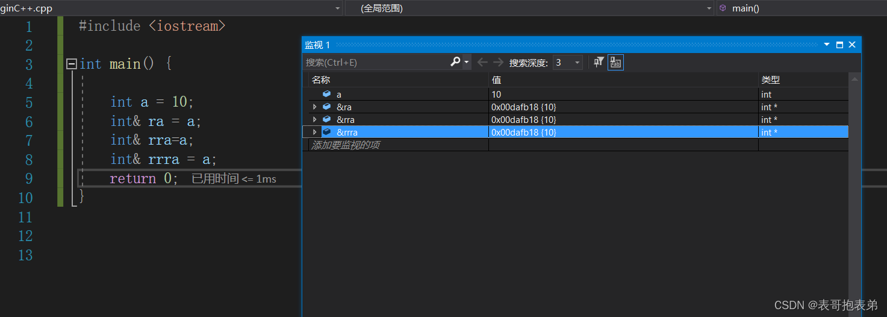Toggle the highlighted text-display icon in Watch toolbar
This screenshot has width=887, height=317.
point(615,62)
